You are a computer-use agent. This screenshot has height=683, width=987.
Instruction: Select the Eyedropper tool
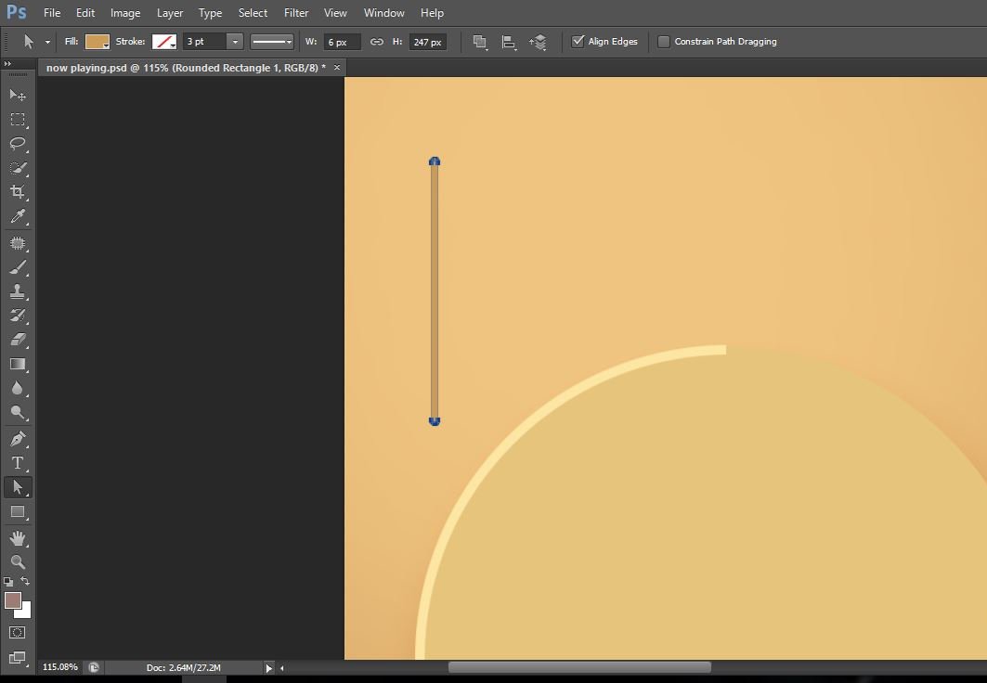pyautogui.click(x=18, y=216)
